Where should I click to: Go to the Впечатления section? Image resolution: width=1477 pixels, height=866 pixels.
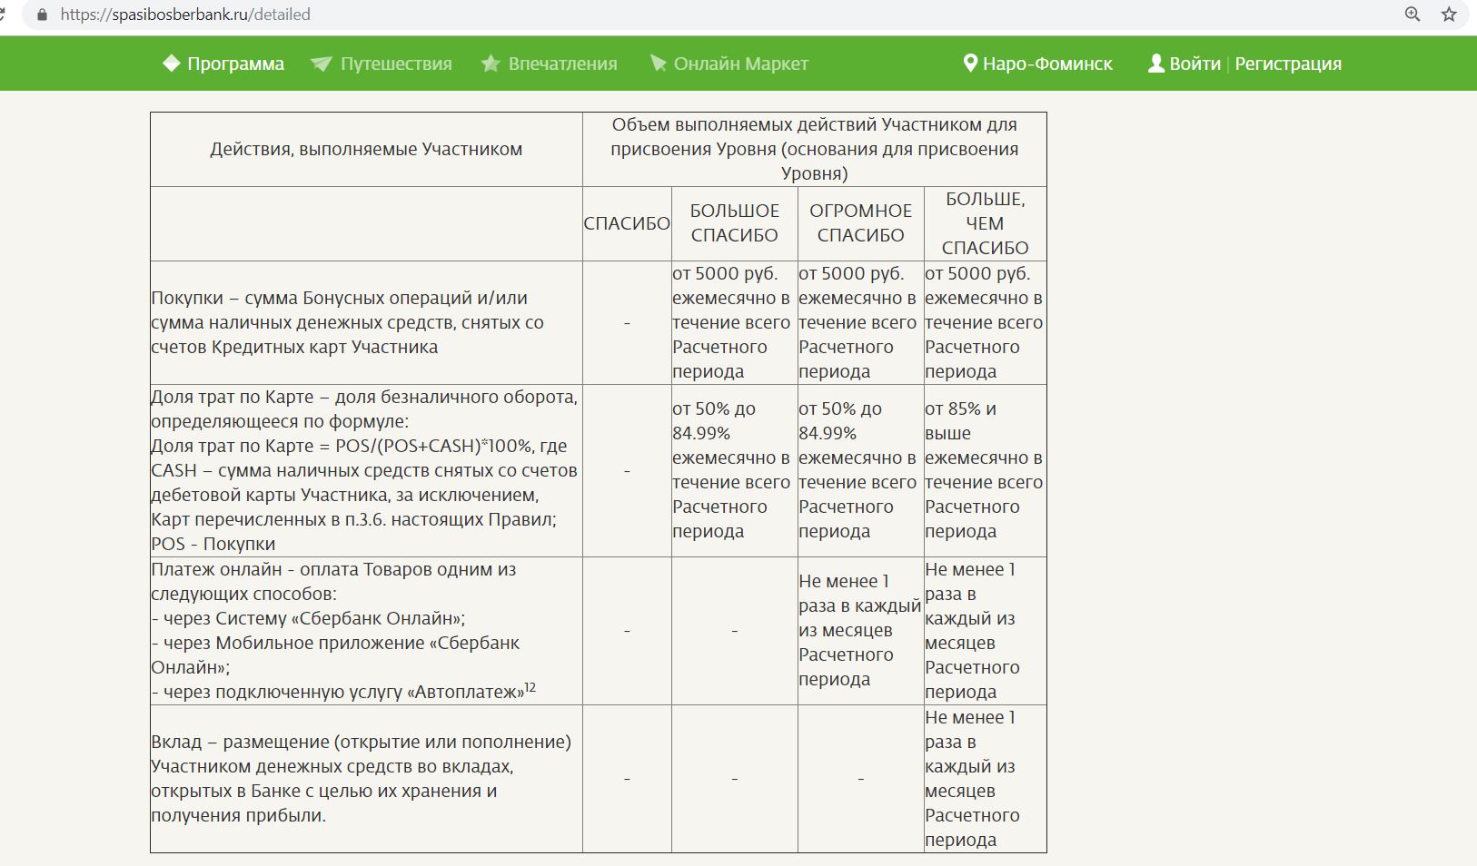point(562,64)
